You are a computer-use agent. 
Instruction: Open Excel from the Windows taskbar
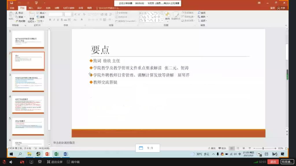tap(56, 154)
